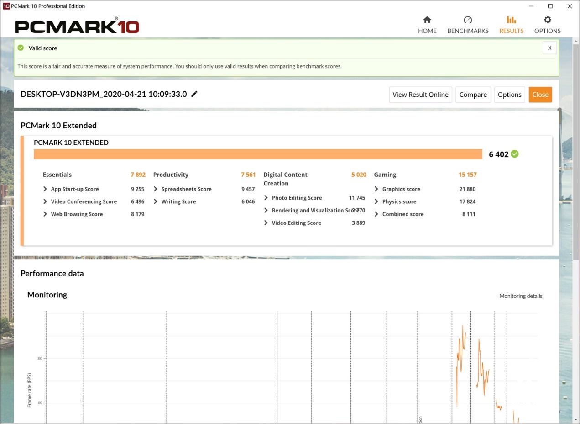The height and width of the screenshot is (424, 580).
Task: Click the Photo Editing value 11 745
Action: click(x=357, y=198)
